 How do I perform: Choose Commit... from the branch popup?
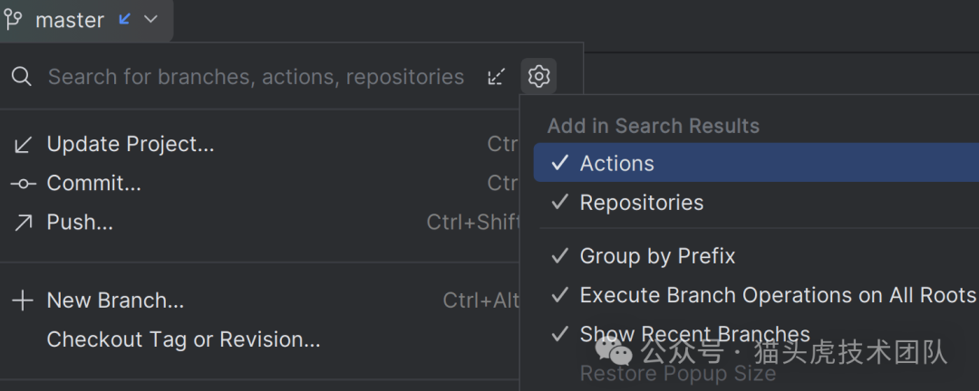tap(94, 184)
